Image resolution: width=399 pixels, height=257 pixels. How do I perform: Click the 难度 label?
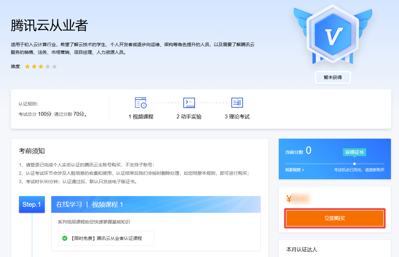pyautogui.click(x=16, y=66)
